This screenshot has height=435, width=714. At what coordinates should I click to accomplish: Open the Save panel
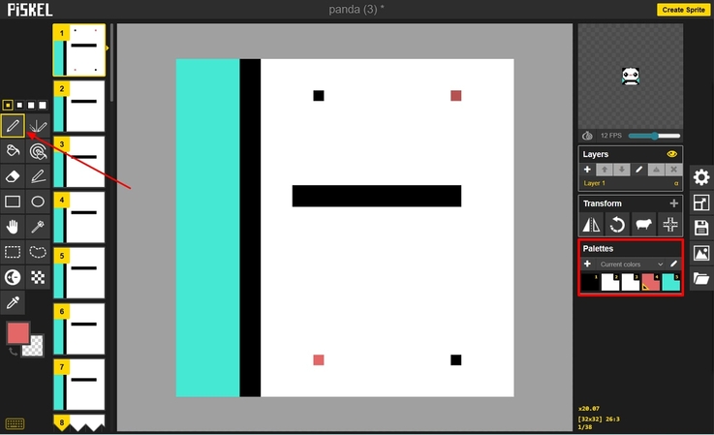click(x=701, y=228)
